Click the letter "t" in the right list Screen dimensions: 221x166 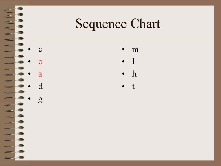click(133, 87)
